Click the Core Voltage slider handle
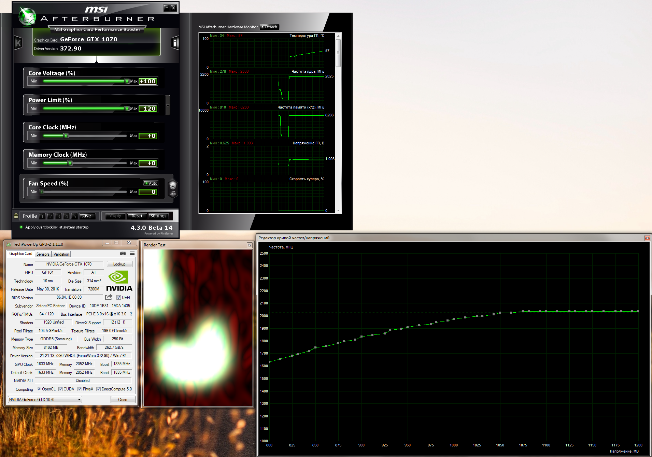 127,81
